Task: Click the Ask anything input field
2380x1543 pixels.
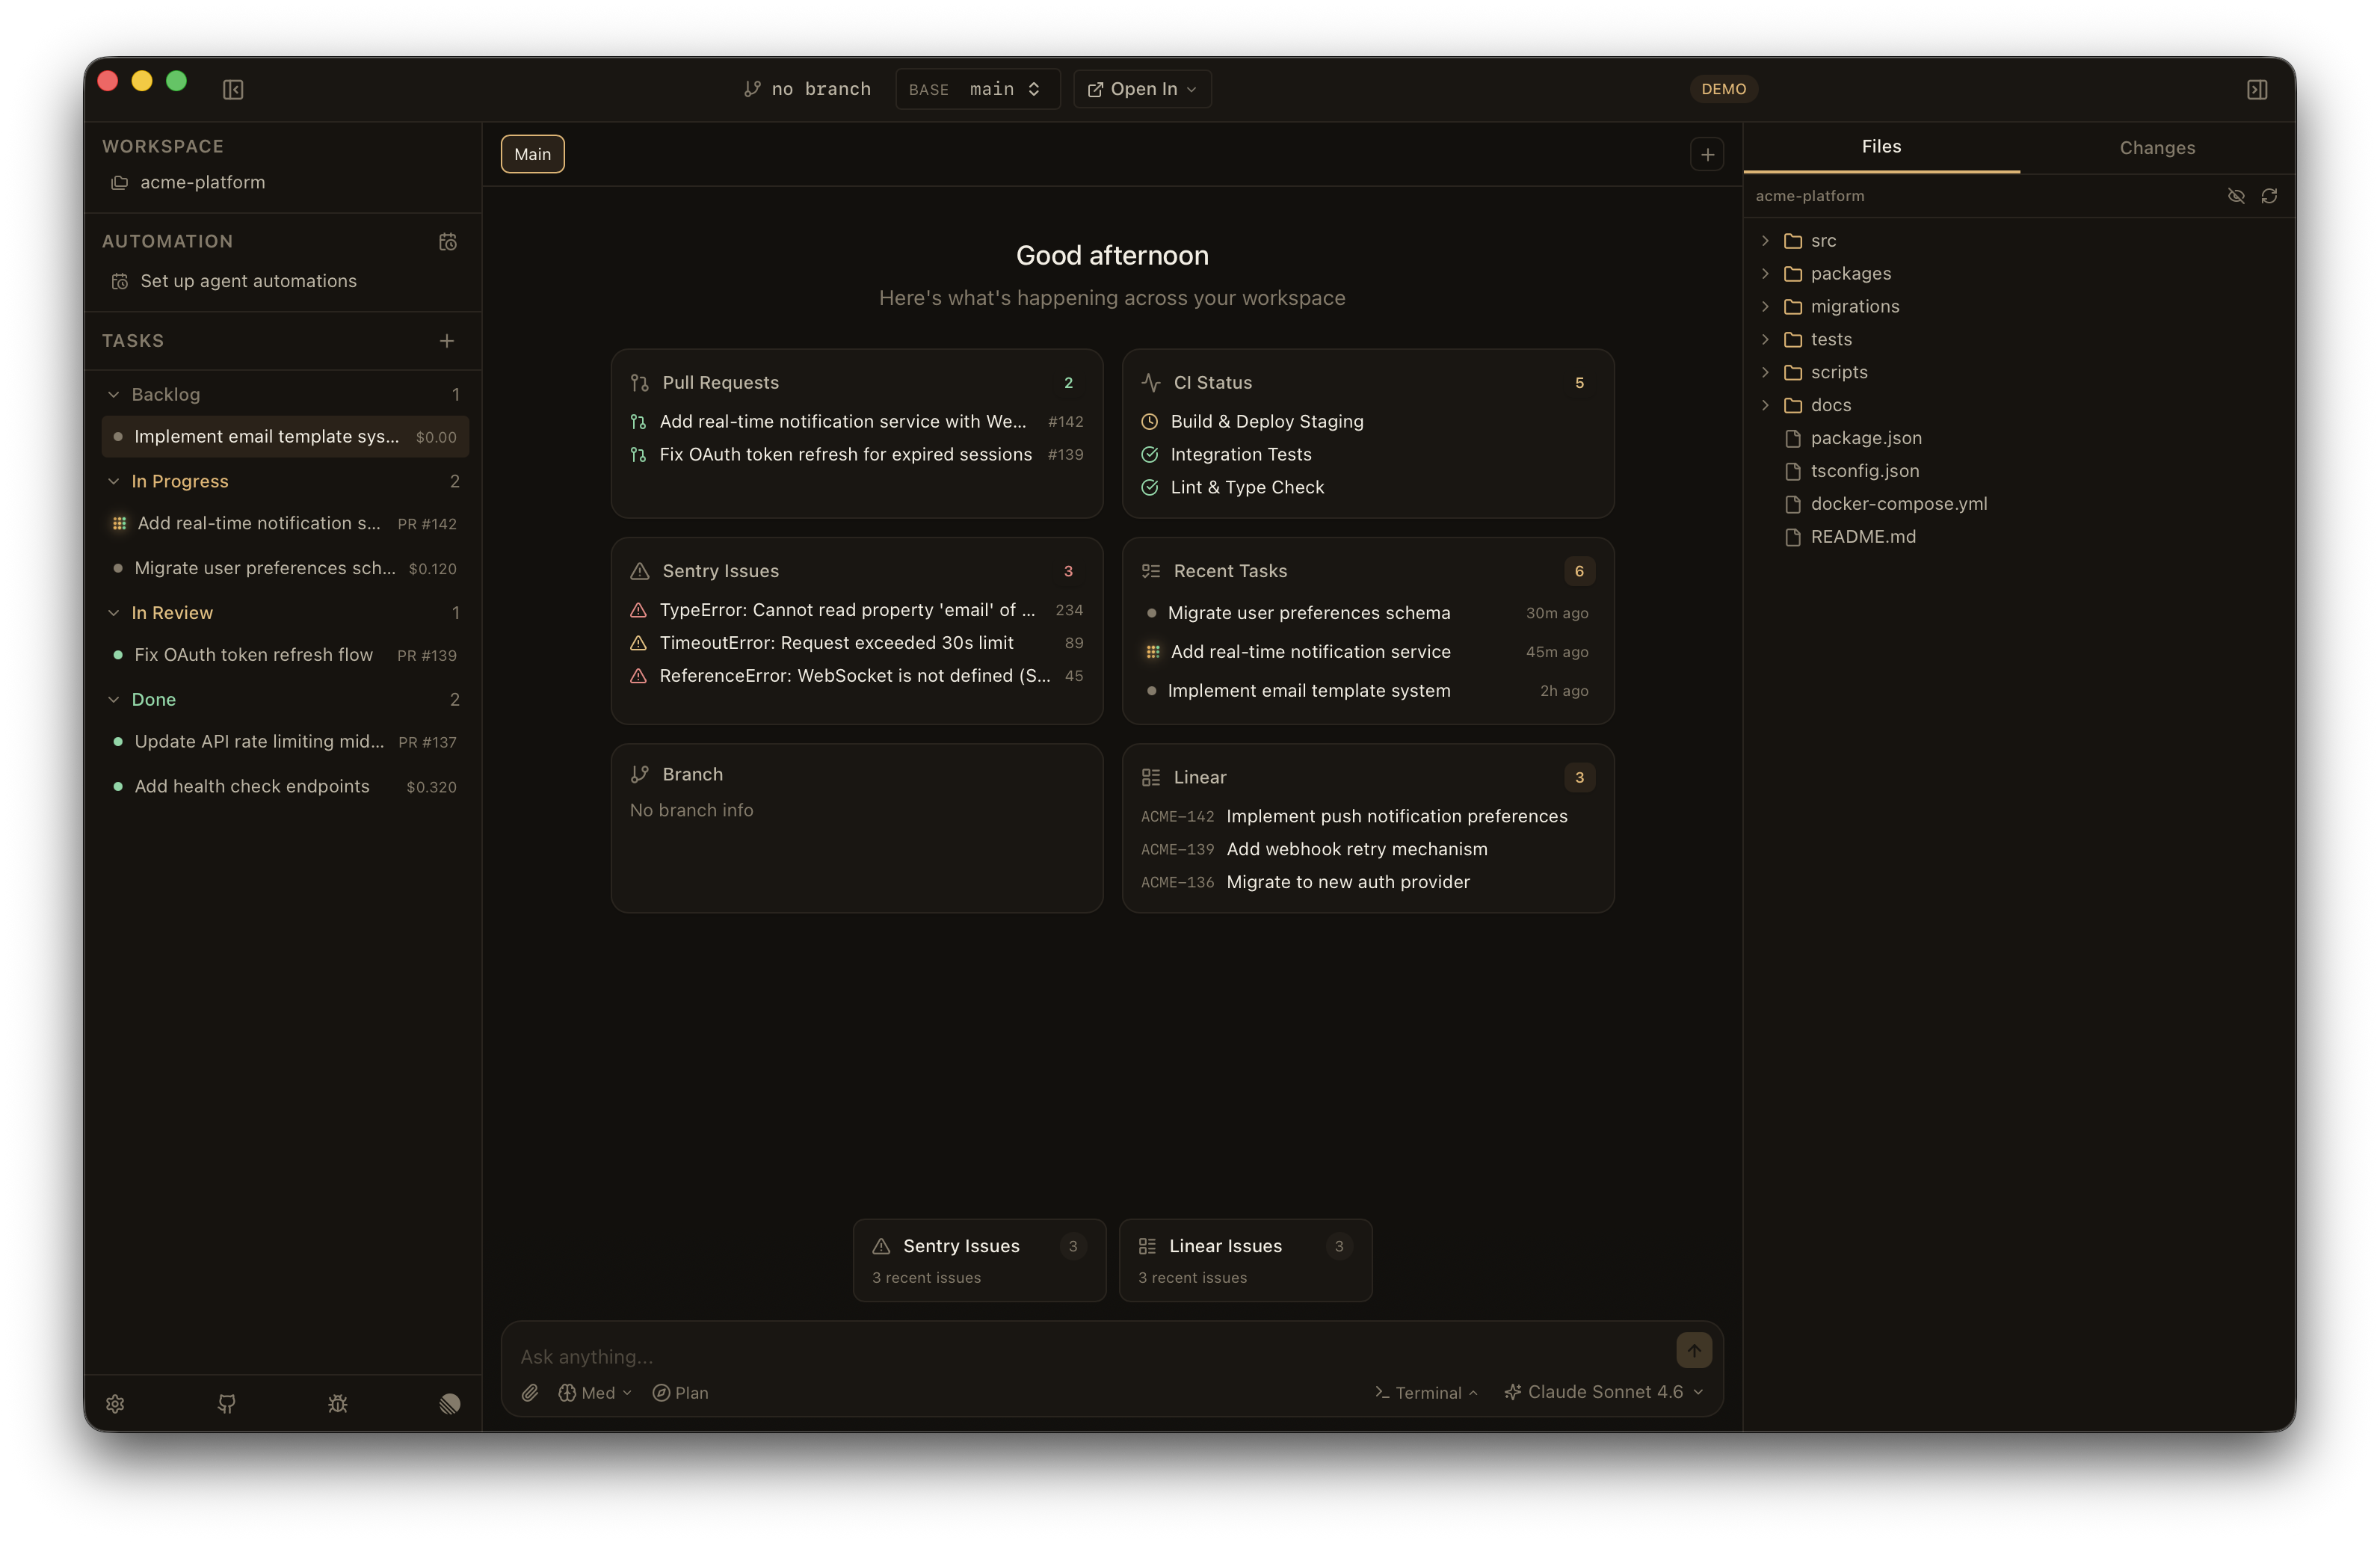Action: point(1000,1356)
